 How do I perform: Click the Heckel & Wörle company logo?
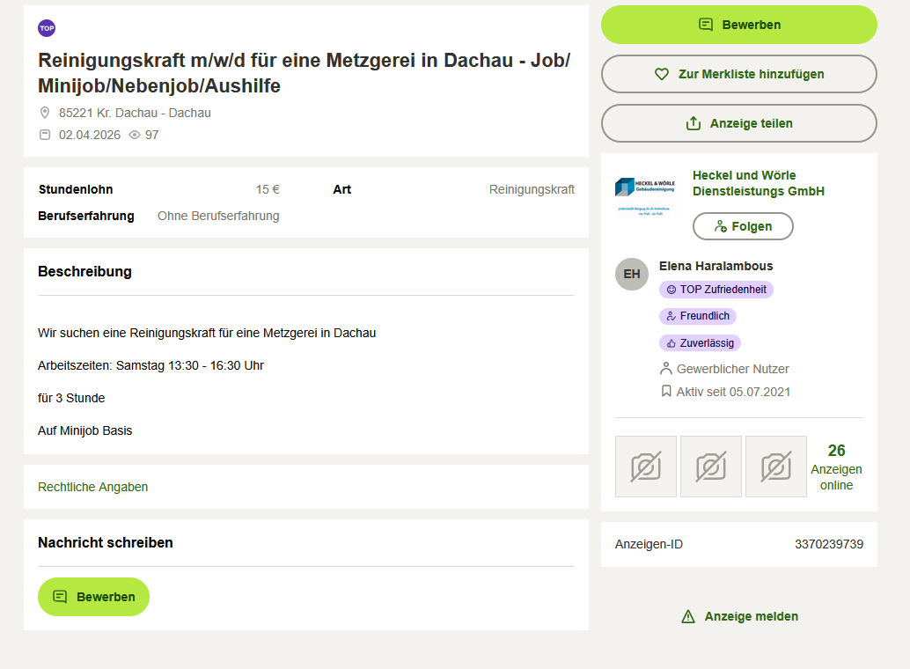click(645, 197)
